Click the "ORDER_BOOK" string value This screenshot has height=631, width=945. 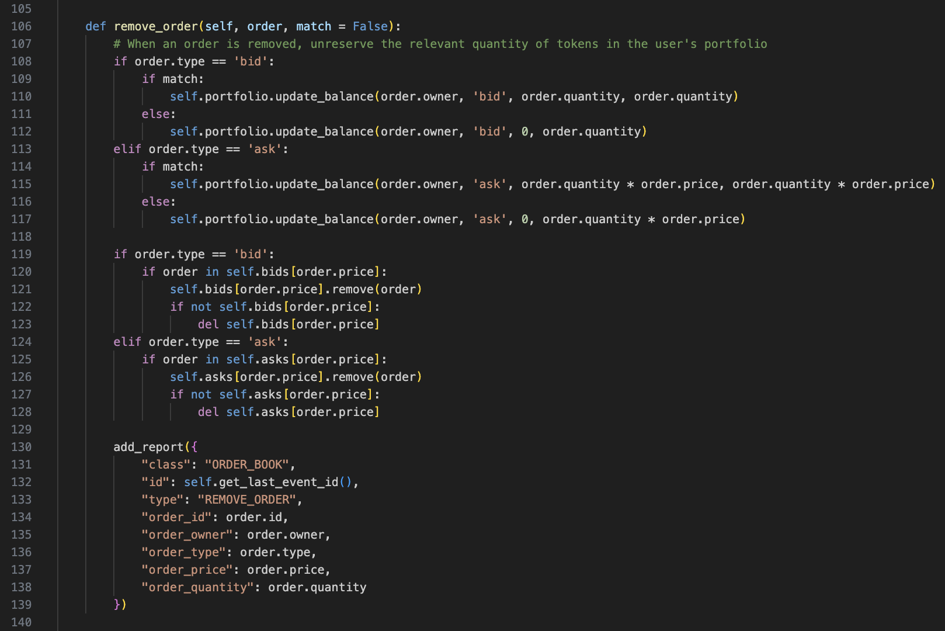[247, 464]
